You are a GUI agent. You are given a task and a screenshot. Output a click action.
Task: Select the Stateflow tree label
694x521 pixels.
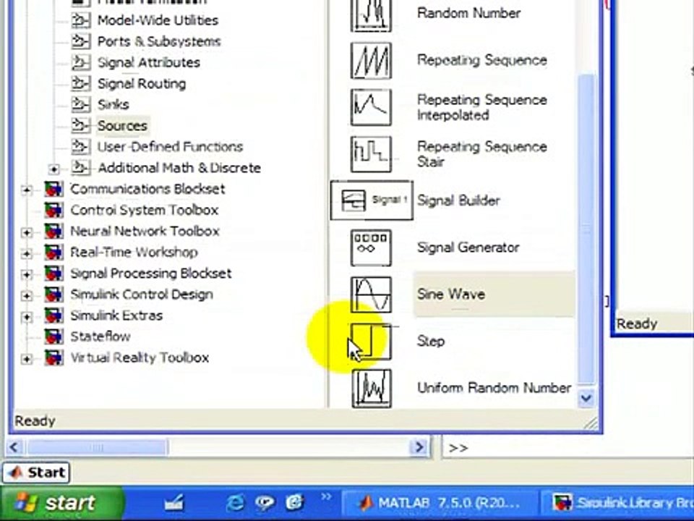[x=100, y=336]
